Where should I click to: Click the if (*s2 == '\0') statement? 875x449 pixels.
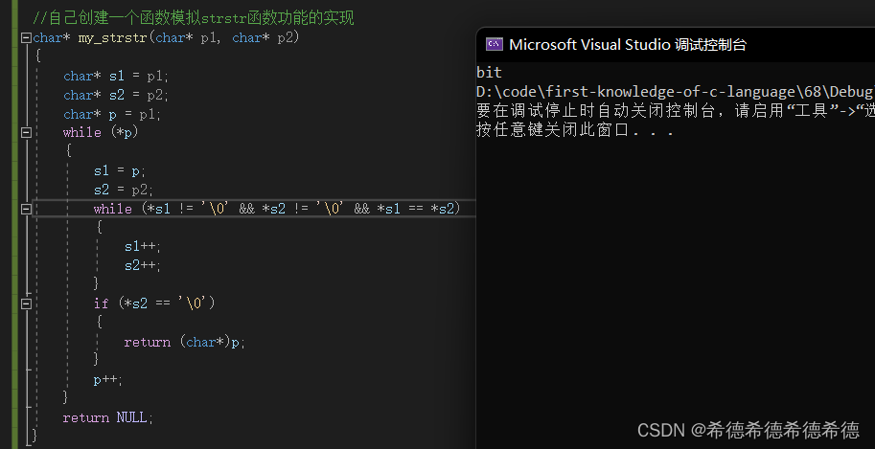154,303
